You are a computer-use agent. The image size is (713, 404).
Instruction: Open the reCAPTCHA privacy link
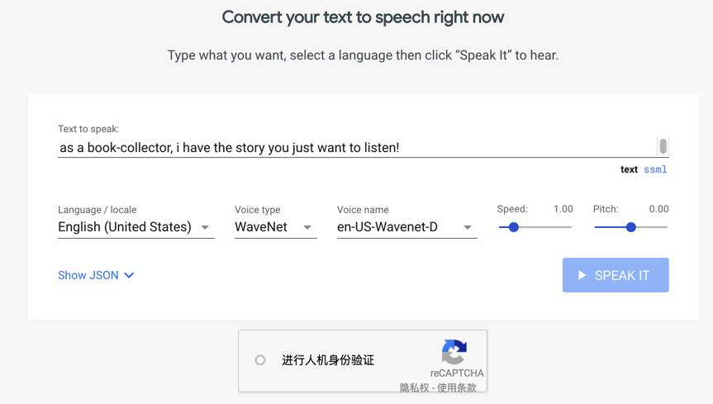(x=416, y=387)
